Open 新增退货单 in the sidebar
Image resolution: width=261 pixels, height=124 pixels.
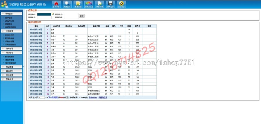tap(10, 38)
